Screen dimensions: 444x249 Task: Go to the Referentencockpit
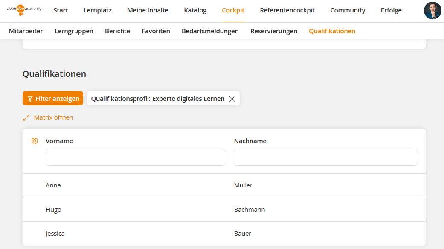tap(287, 10)
